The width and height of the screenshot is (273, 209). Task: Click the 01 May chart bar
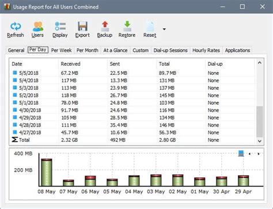coord(200,182)
